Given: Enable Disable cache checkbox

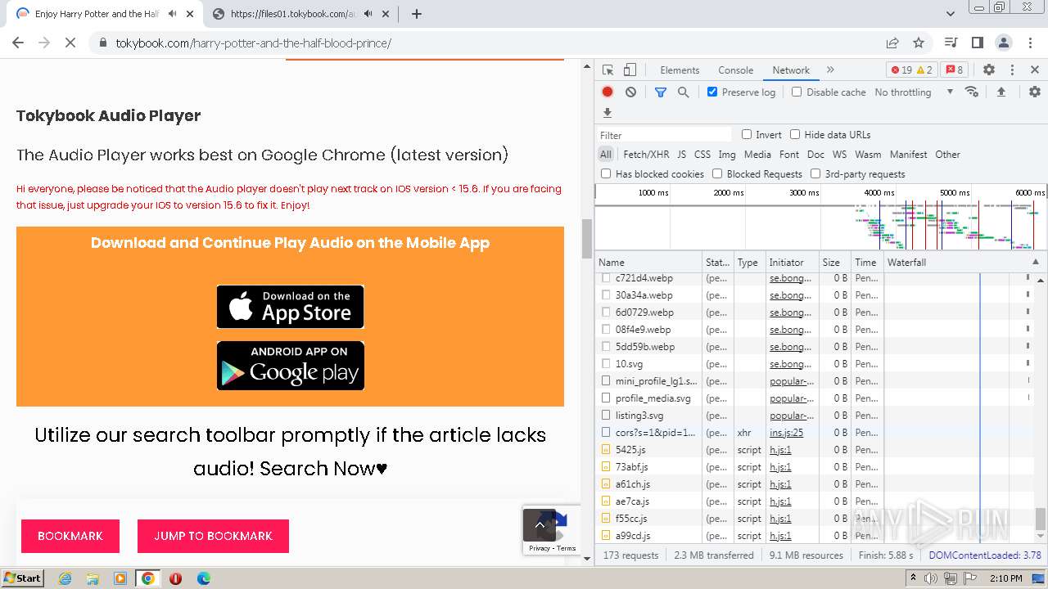Looking at the screenshot, I should tap(797, 92).
